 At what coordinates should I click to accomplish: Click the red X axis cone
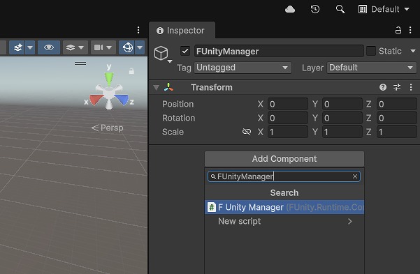[96, 100]
